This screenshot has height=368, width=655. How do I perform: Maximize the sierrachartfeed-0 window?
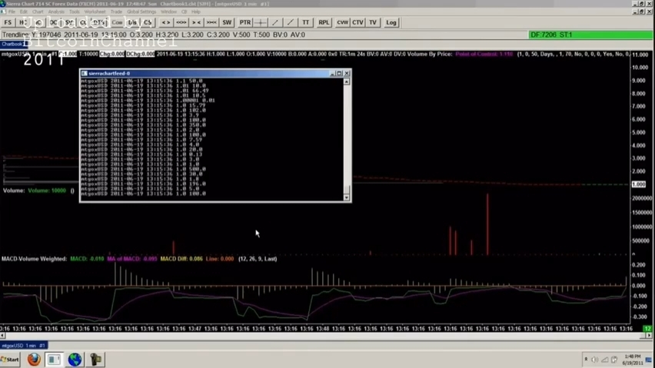click(340, 74)
